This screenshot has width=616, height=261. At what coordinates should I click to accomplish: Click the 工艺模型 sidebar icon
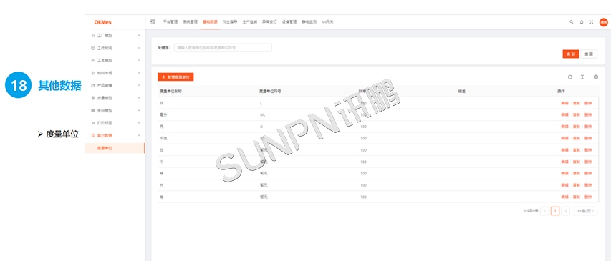pos(93,61)
